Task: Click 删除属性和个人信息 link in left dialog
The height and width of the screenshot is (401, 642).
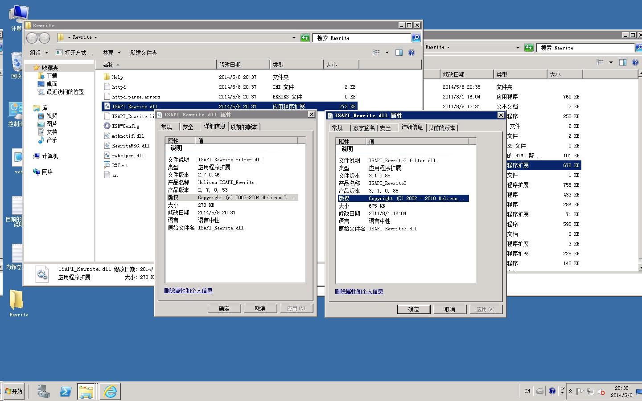Action: point(188,291)
